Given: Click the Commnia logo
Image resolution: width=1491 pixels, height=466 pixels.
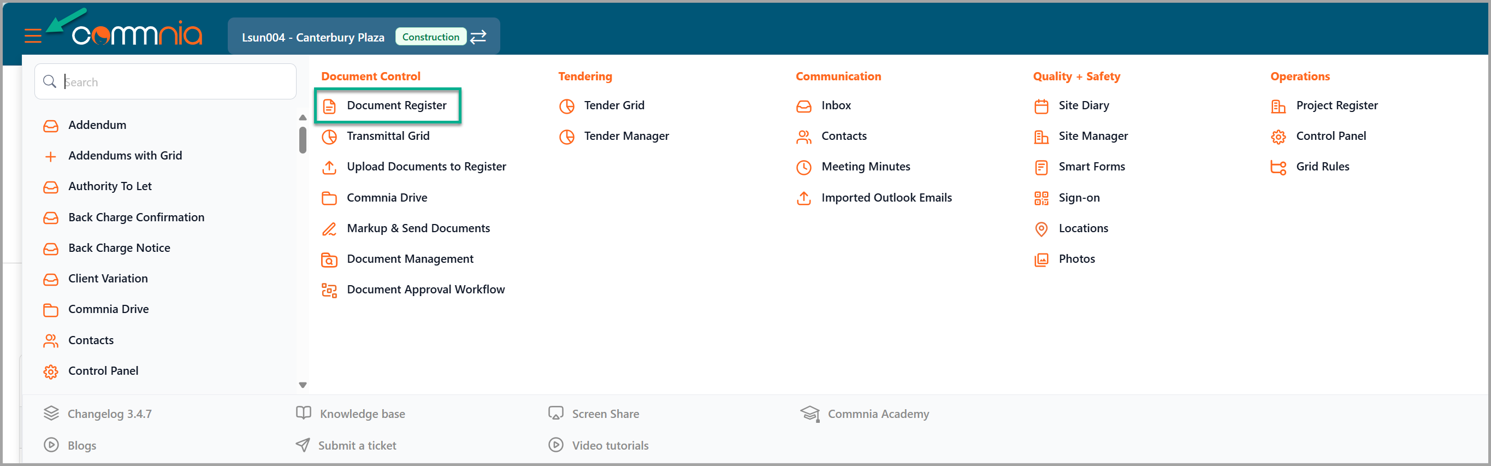Looking at the screenshot, I should click(137, 34).
